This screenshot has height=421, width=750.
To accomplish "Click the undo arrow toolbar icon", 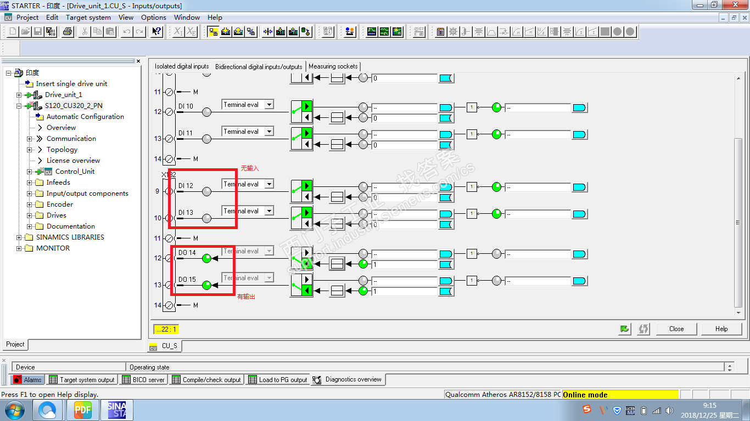I will (x=127, y=32).
